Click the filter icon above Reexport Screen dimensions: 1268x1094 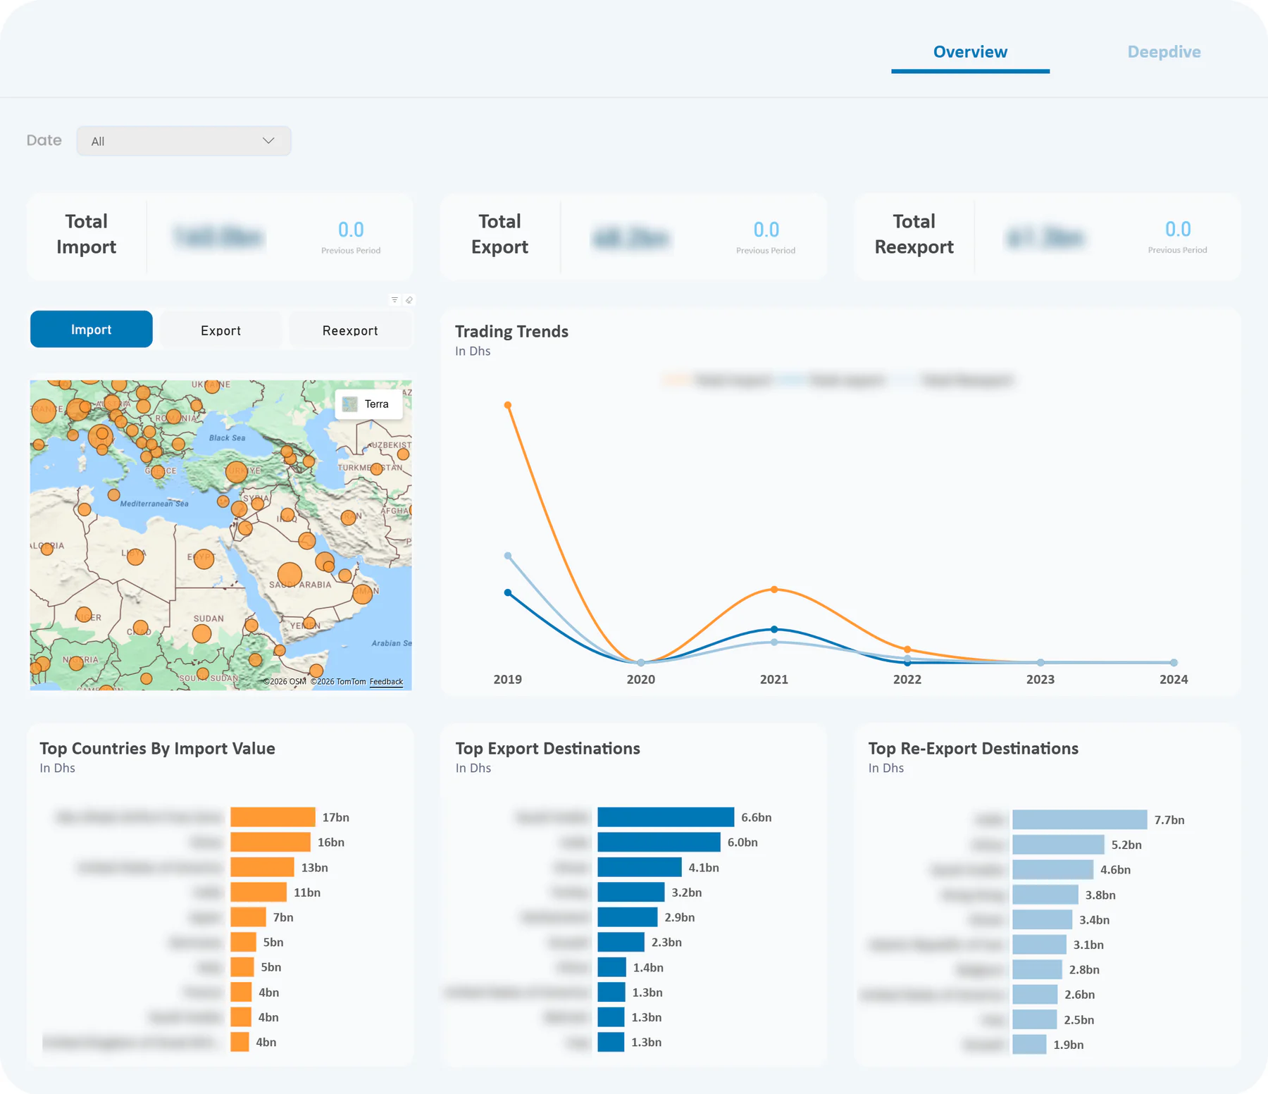(x=394, y=300)
